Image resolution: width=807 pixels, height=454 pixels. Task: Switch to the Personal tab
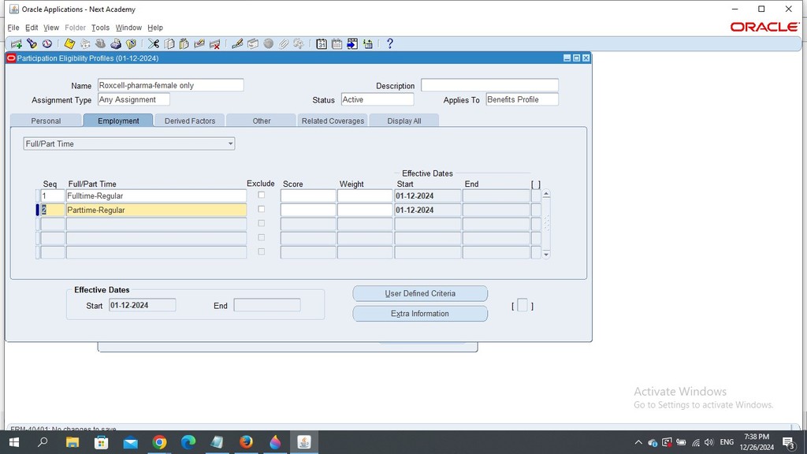46,121
